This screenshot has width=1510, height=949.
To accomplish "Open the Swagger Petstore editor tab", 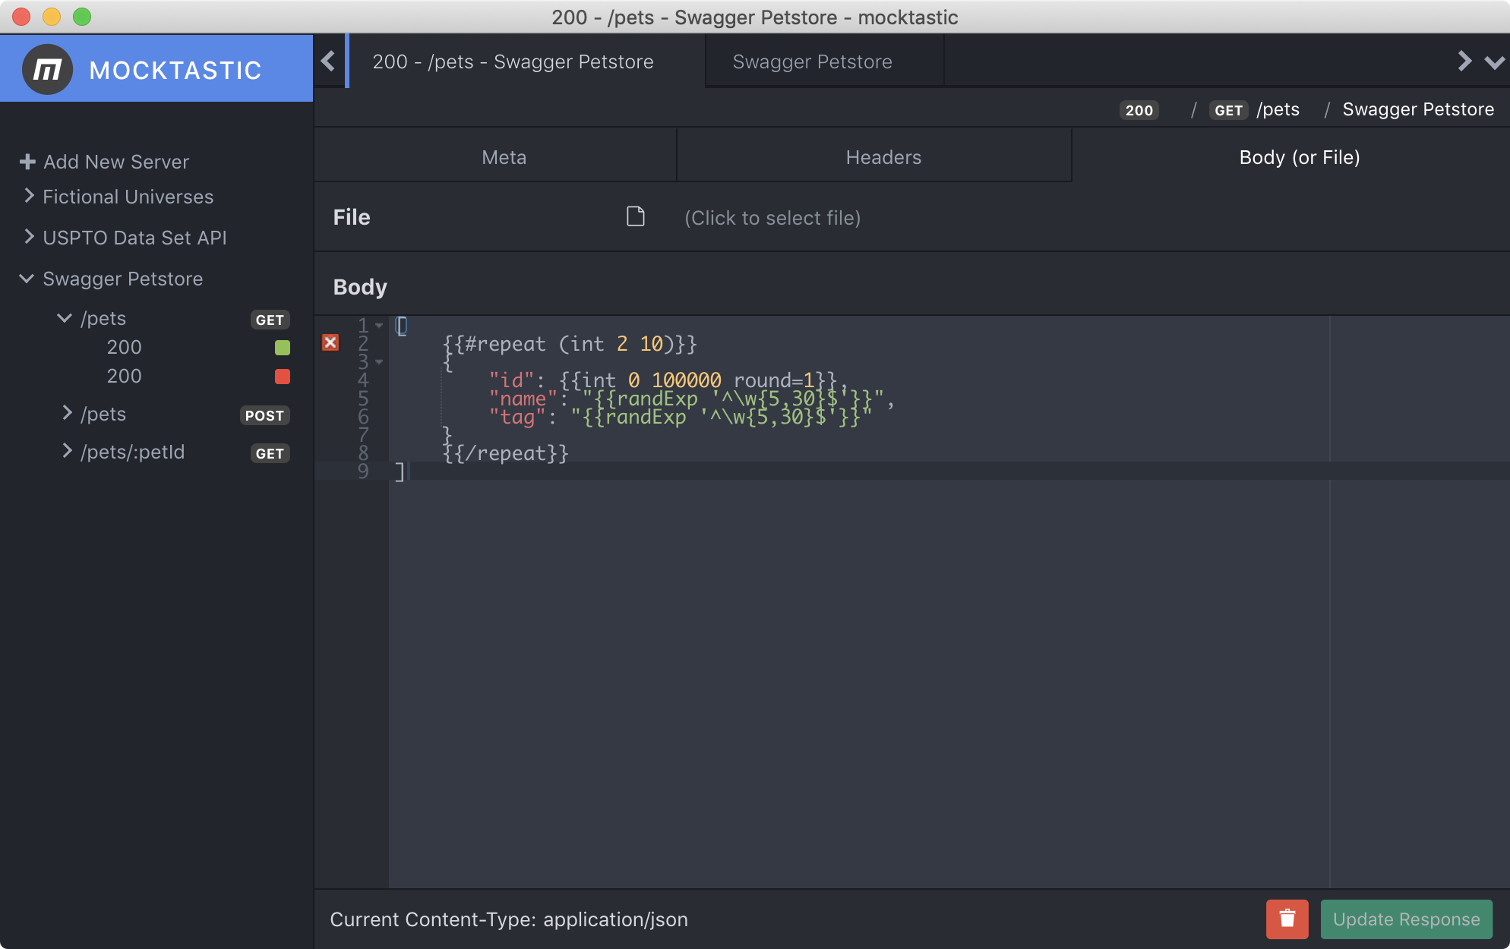I will click(x=825, y=61).
